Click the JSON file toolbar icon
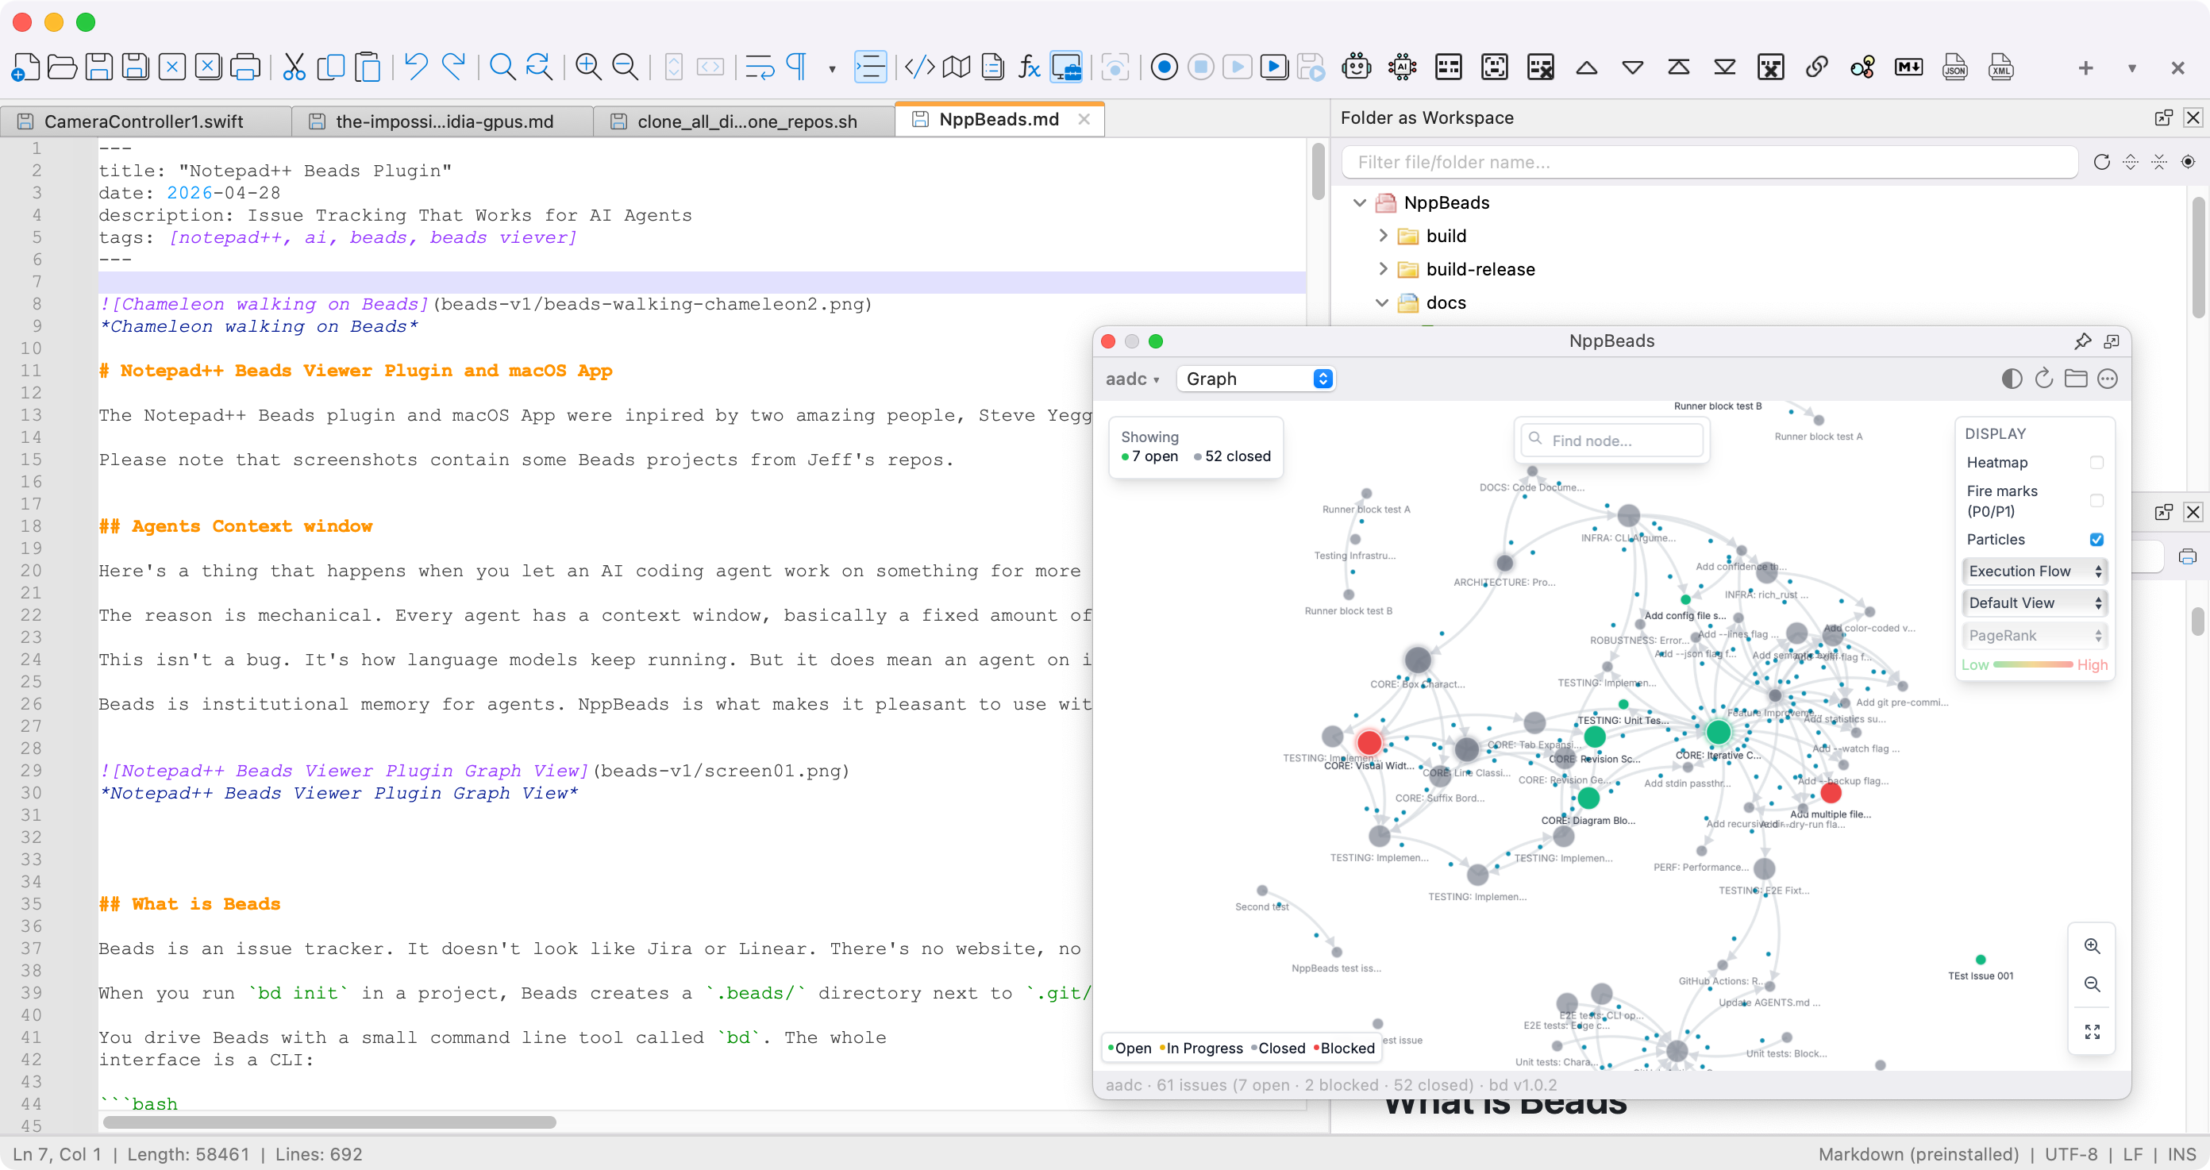 (x=1954, y=67)
